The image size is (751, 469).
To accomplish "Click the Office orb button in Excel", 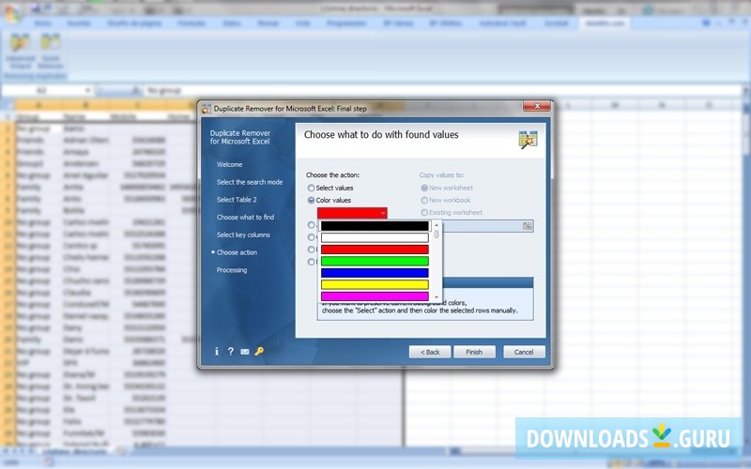I will [x=12, y=13].
